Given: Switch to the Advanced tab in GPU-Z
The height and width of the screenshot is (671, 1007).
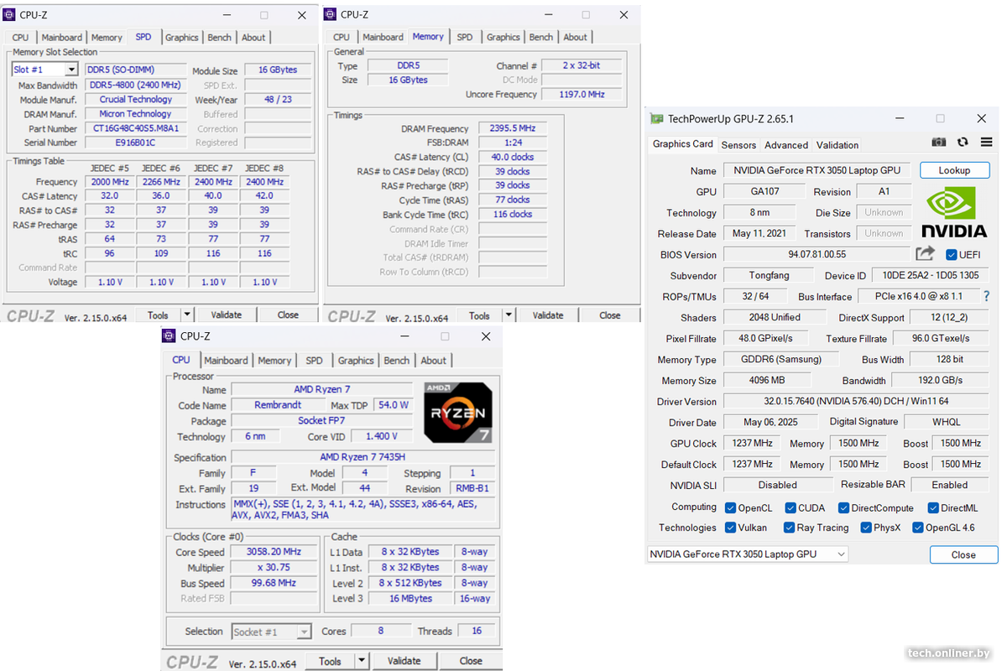Looking at the screenshot, I should [x=786, y=144].
